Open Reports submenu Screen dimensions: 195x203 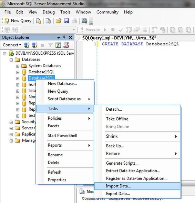pyautogui.click(x=65, y=145)
